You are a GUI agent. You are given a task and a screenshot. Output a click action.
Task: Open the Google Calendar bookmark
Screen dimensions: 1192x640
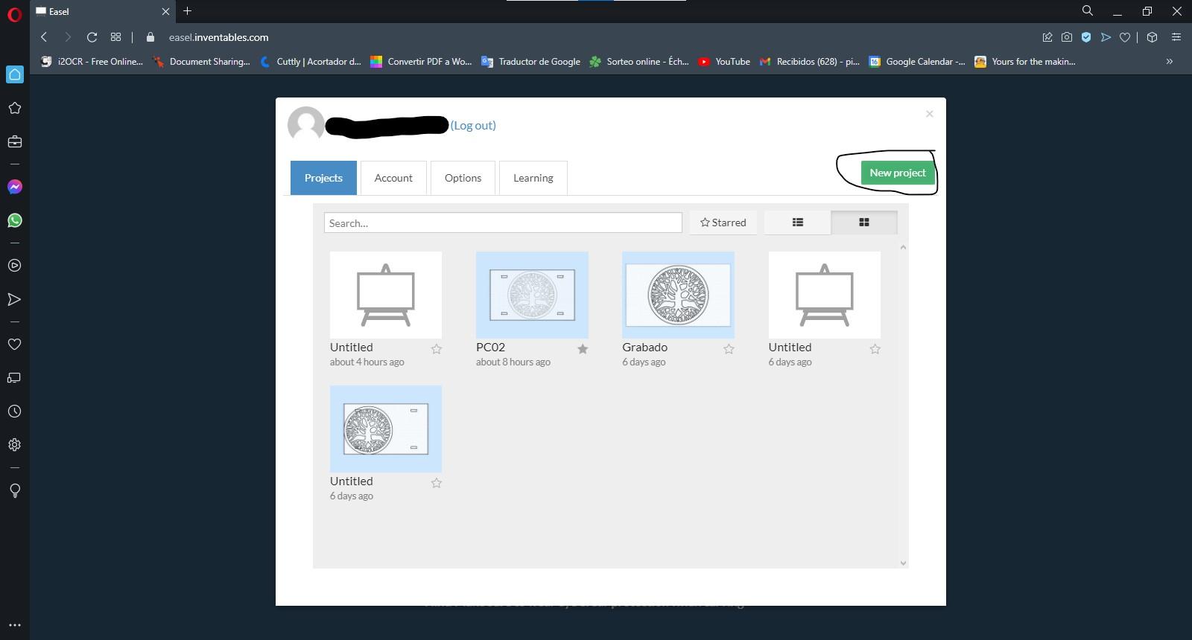point(916,62)
